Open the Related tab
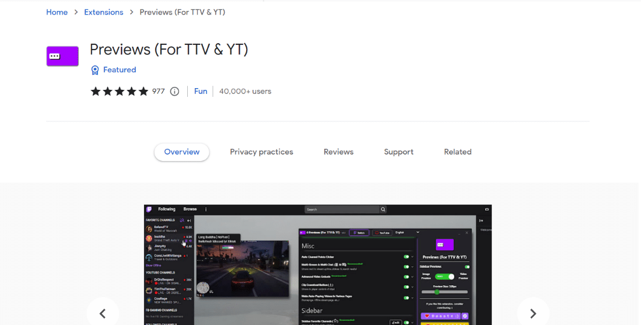This screenshot has height=325, width=641. 458,152
